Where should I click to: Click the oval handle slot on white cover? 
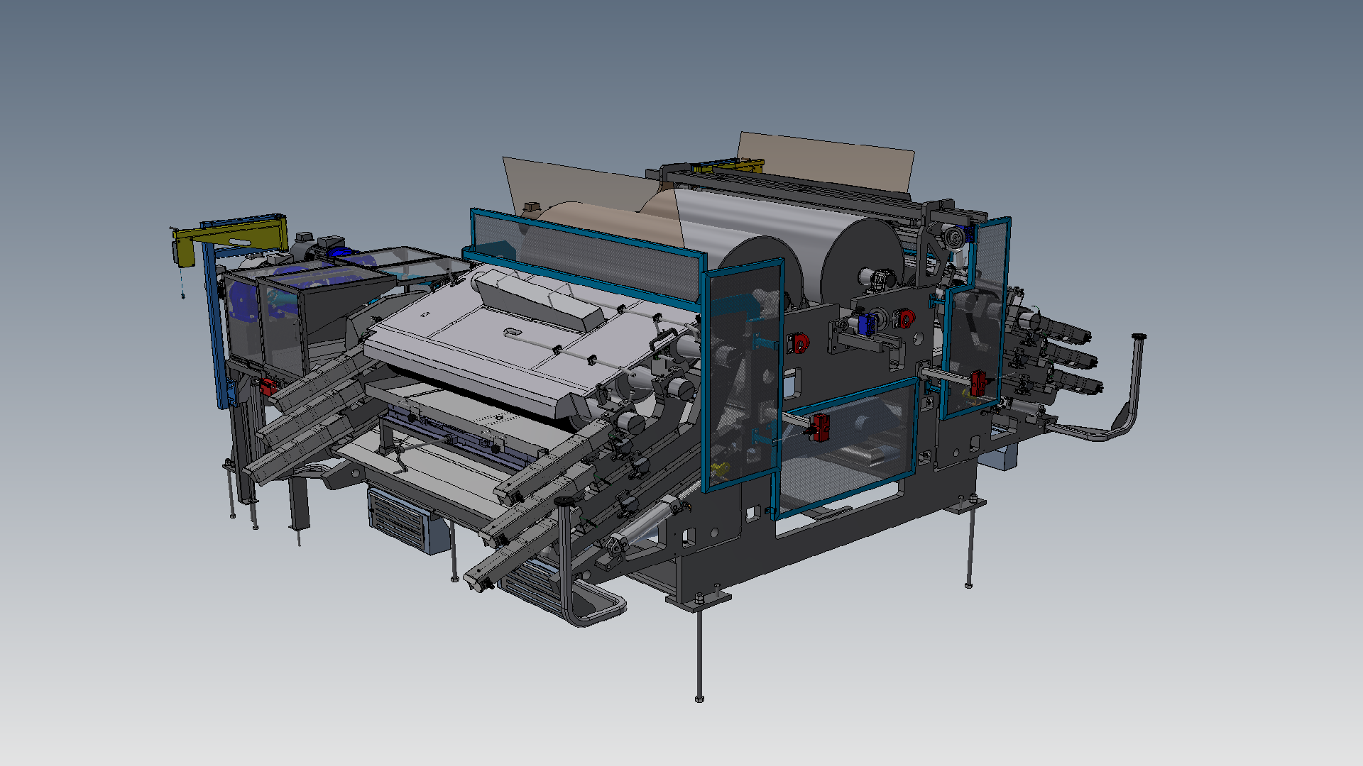pos(512,331)
